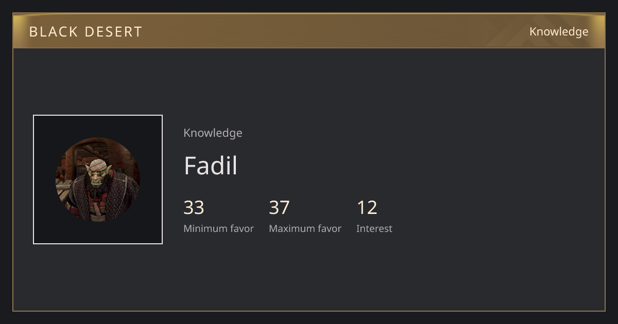Click the Interest label
This screenshot has height=324, width=618.
374,229
